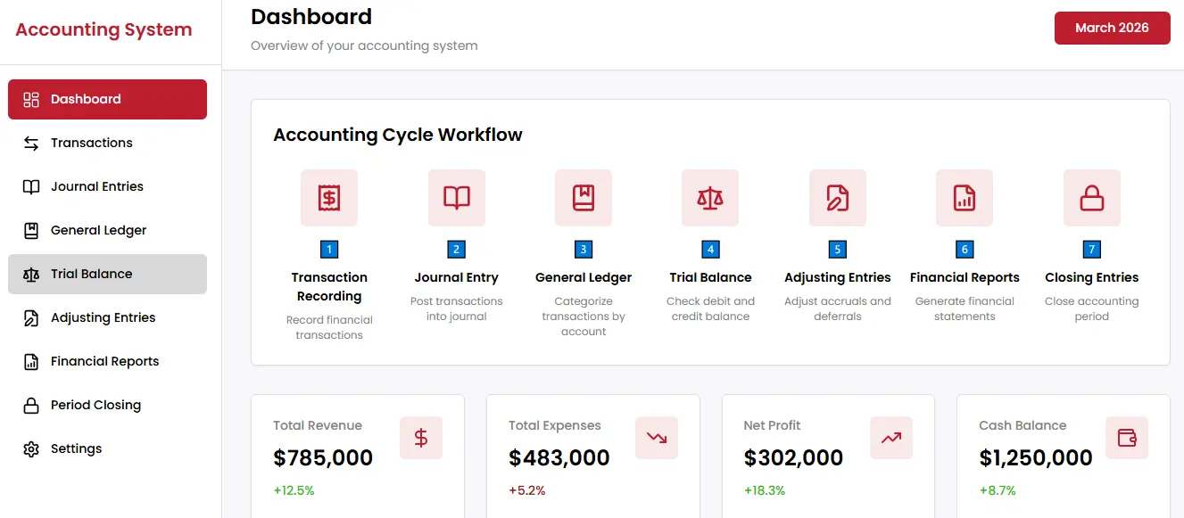Screen dimensions: 1184x518
Task: Click the Accounting System logo title
Action: coord(103,29)
